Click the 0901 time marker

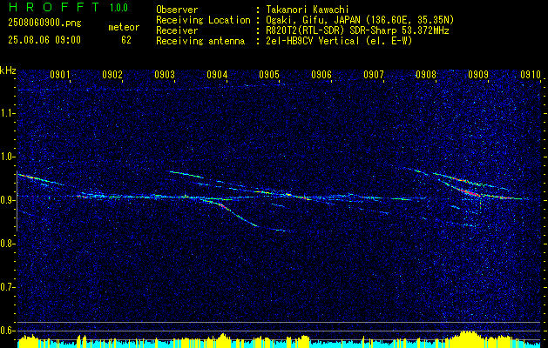(x=60, y=75)
